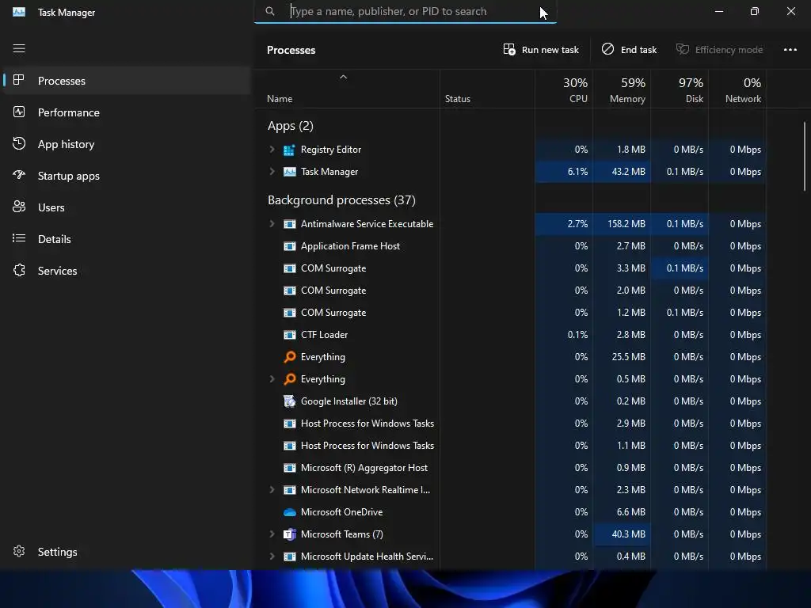Image resolution: width=811 pixels, height=608 pixels.
Task: Sort by the CPU column header
Action: (564, 89)
